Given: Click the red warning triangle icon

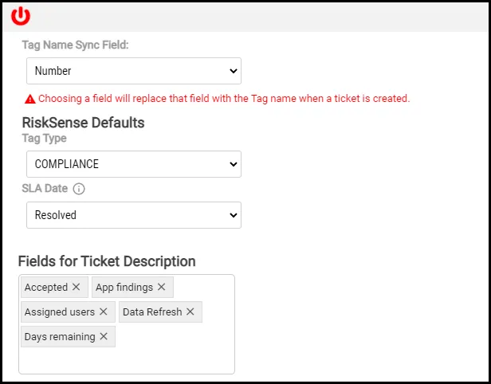Looking at the screenshot, I should tap(30, 100).
